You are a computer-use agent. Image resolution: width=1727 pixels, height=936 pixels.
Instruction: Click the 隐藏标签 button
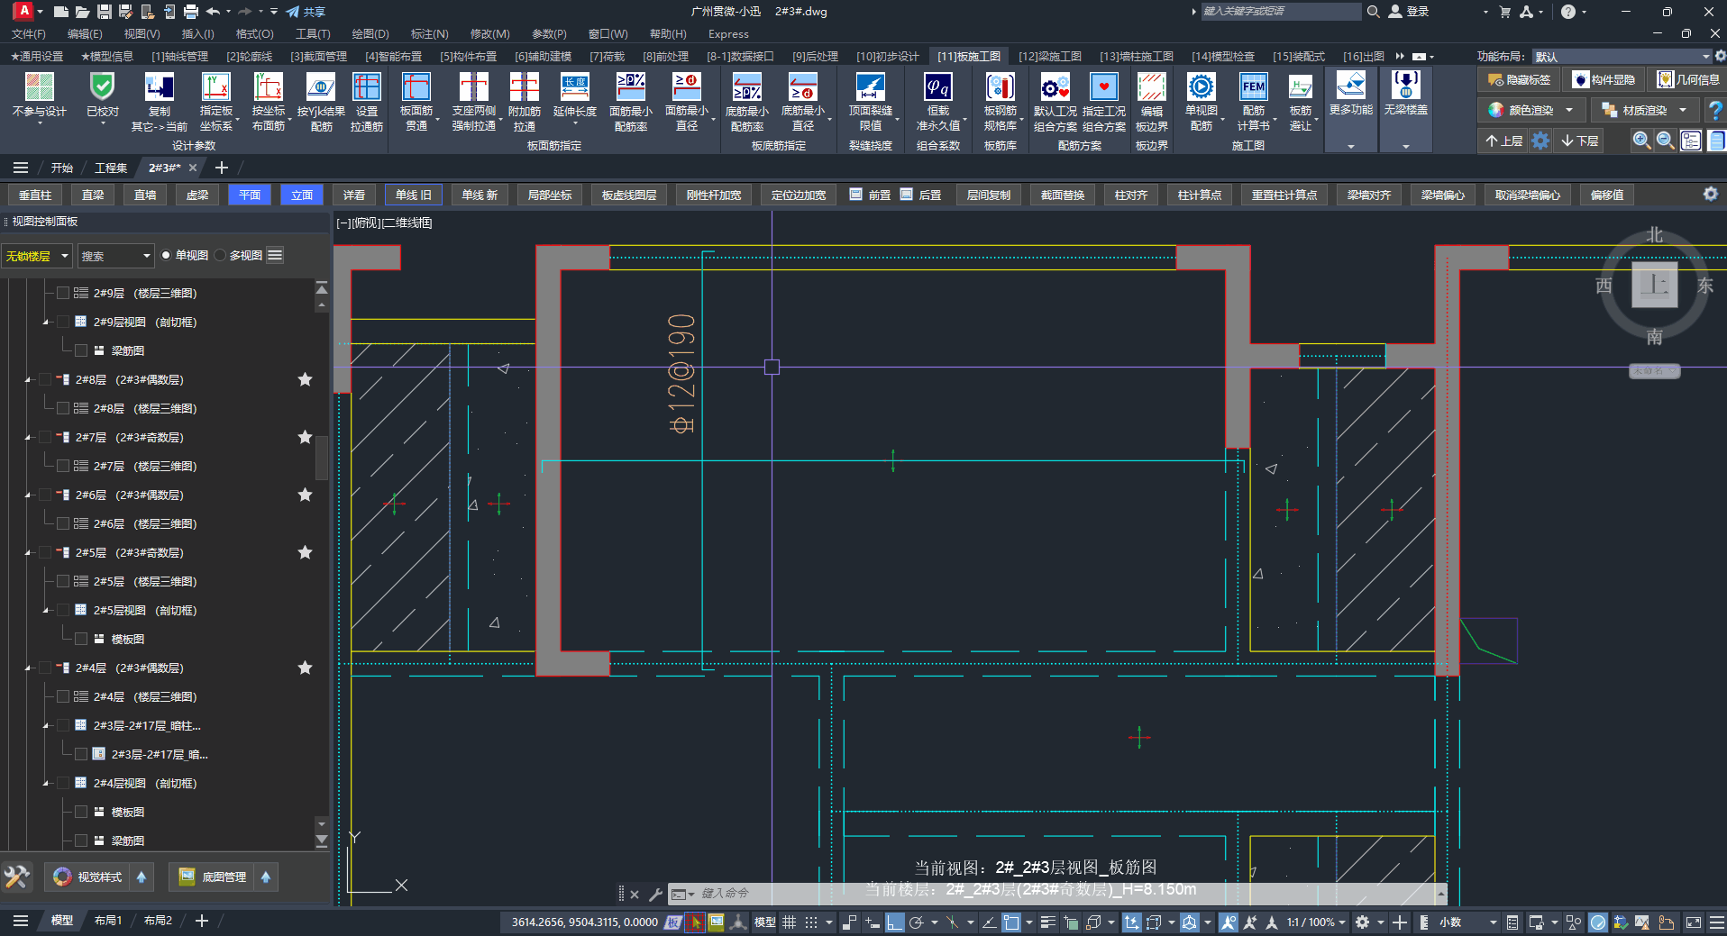1520,79
